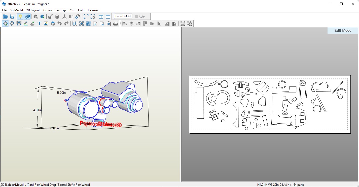This screenshot has width=359, height=187.
Task: Rotate selected parts clockwise
Action: (174, 24)
